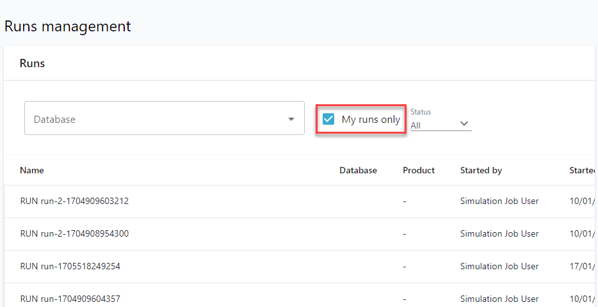Click the My runs only label text

[x=371, y=119]
